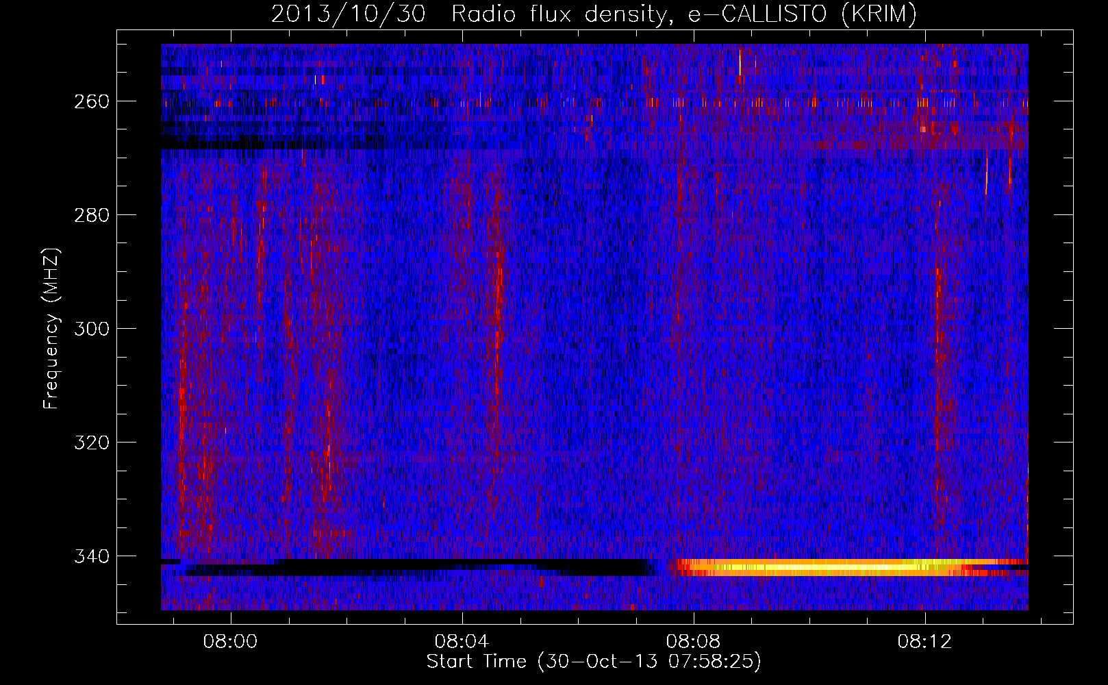This screenshot has height=685, width=1108.
Task: Select the 320 frequency tick label
Action: [x=91, y=443]
